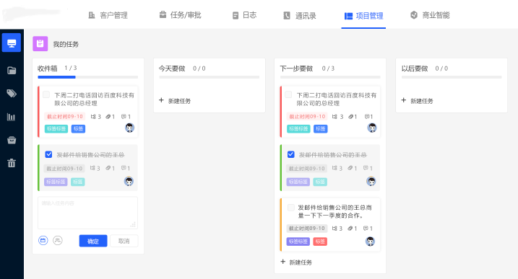Click attachment icon on first 下一步要做 card
Image resolution: width=518 pixels, height=279 pixels.
(350, 116)
